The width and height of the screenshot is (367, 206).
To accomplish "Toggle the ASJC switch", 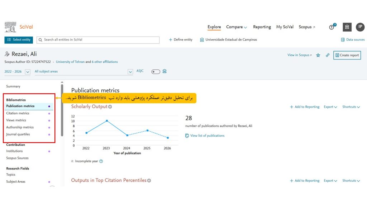I will tap(156, 72).
